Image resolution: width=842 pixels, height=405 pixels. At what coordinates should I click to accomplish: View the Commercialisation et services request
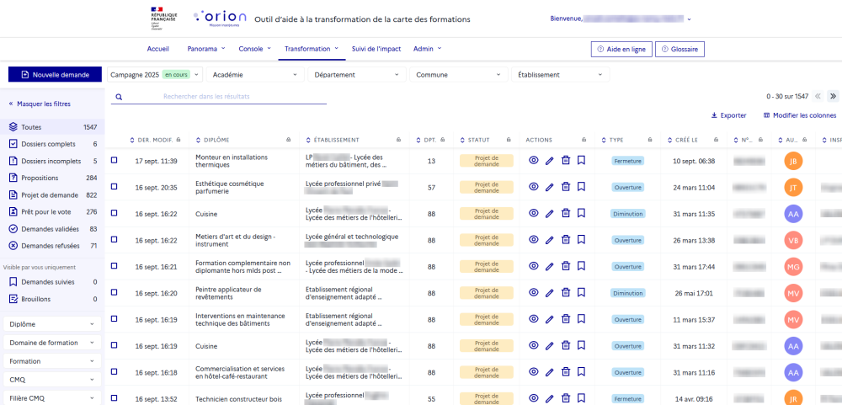(x=533, y=371)
